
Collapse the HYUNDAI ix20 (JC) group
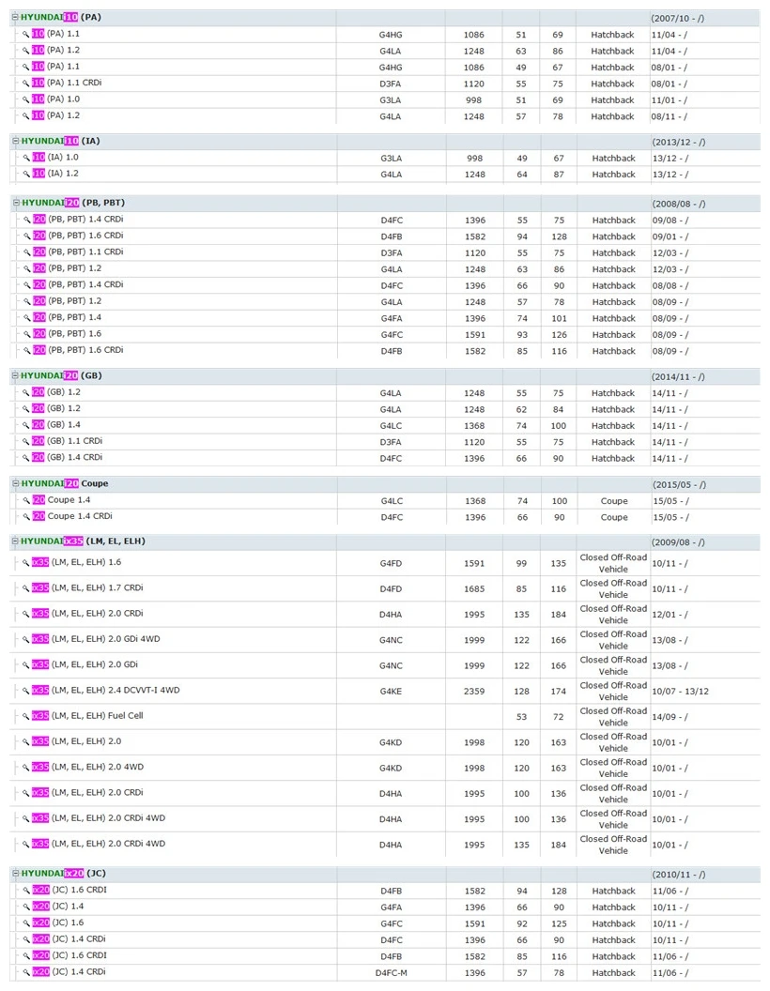[x=16, y=874]
